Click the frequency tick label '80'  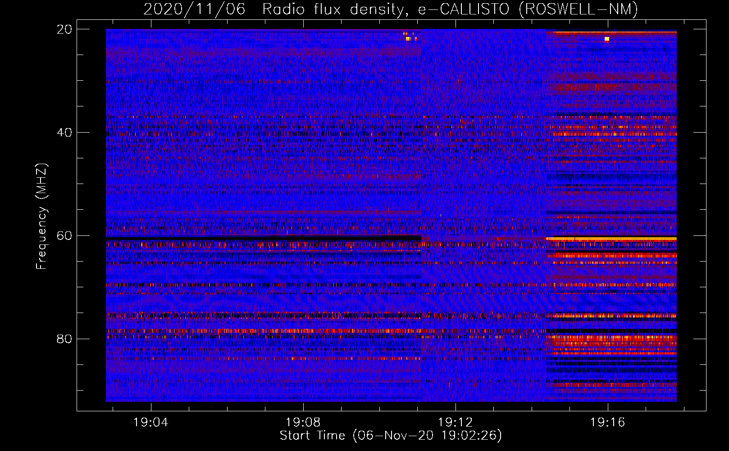coord(64,339)
